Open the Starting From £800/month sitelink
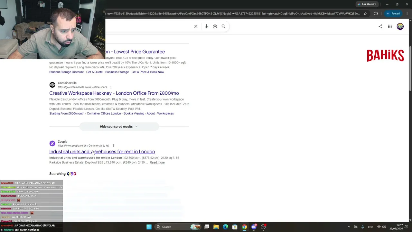 pos(67,113)
